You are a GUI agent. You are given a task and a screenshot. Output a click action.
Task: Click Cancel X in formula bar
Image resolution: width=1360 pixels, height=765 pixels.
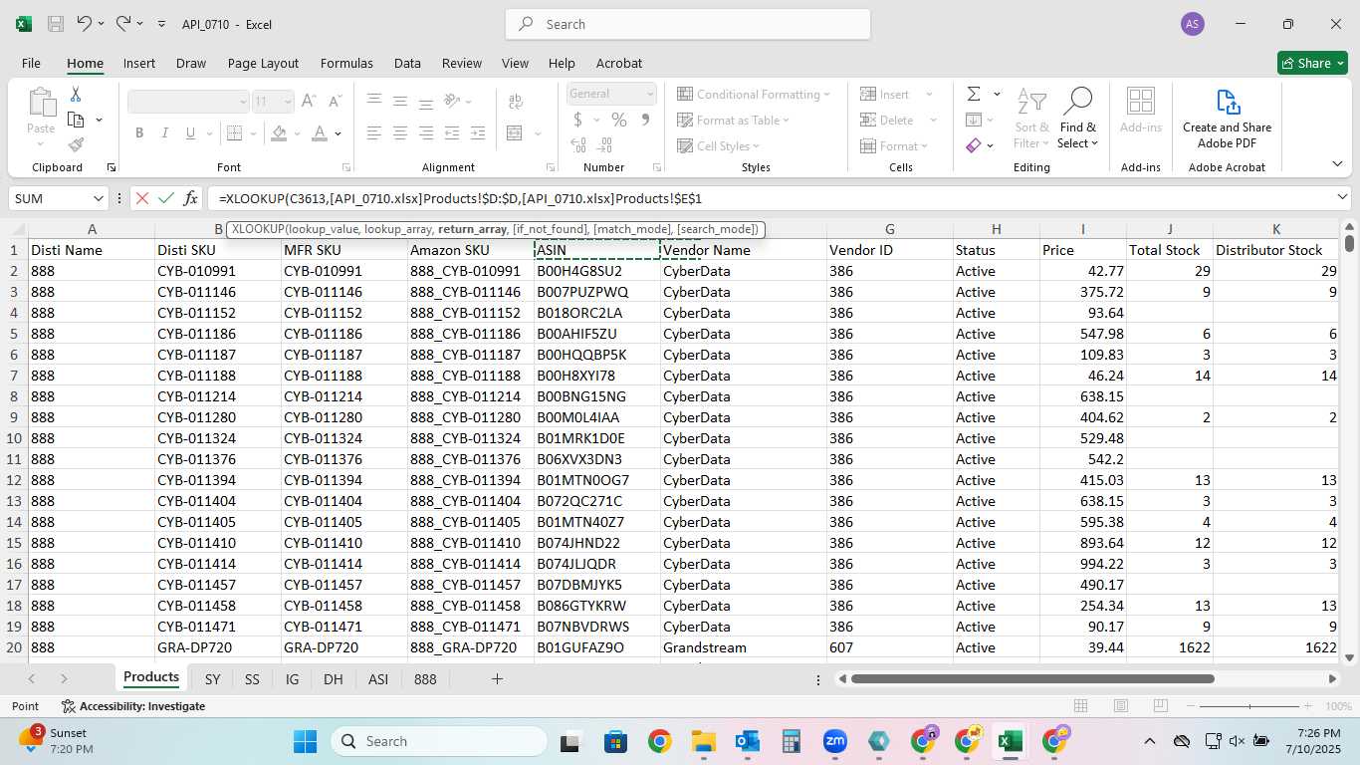[x=142, y=198]
